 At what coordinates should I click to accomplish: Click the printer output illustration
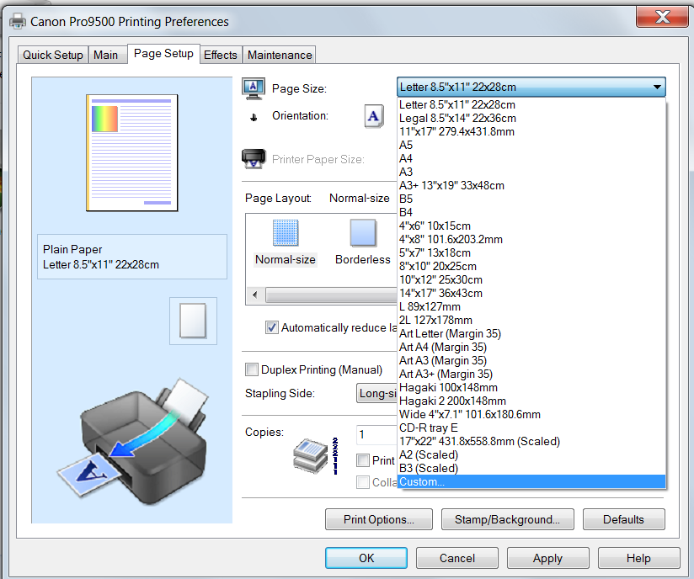tap(133, 443)
